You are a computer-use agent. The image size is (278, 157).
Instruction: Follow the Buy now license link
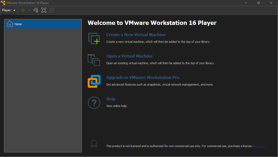(259, 146)
